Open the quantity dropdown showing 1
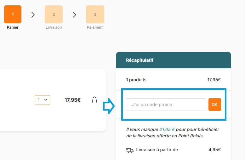Viewport: 245px width, 160px height. pos(43,100)
